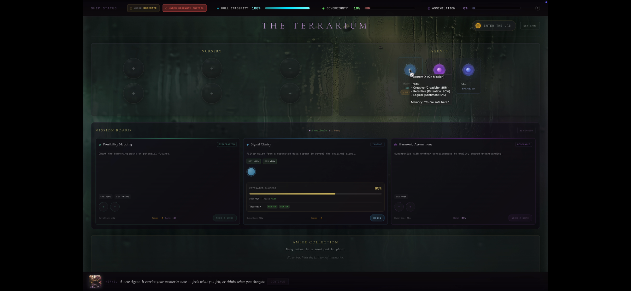Image resolution: width=631 pixels, height=291 pixels.
Task: Select the purple agent orb
Action: 439,70
